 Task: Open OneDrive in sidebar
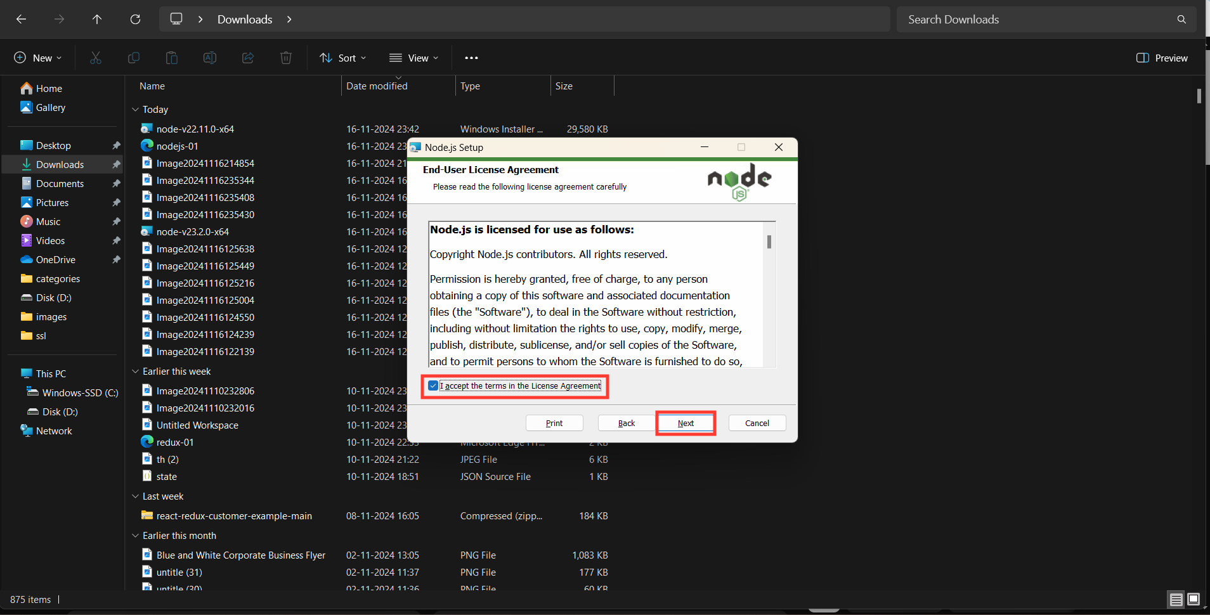point(55,259)
